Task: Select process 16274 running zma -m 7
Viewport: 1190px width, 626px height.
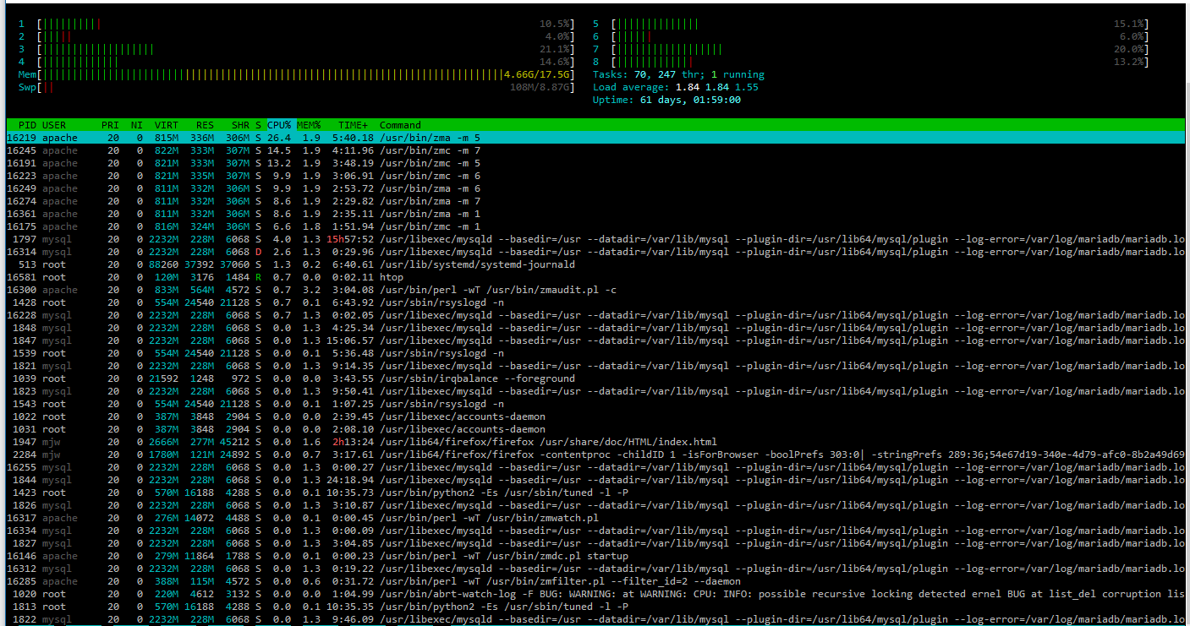Action: [595, 201]
